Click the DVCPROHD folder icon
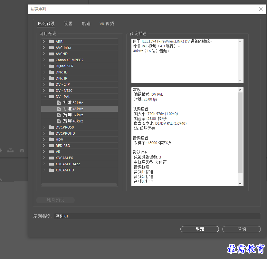Image resolution: width=267 pixels, height=259 pixels. [52, 133]
